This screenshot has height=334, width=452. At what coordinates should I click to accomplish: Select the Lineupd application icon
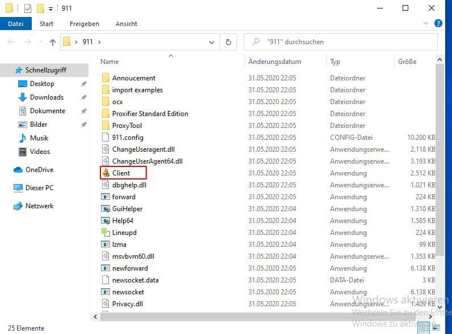tap(105, 233)
